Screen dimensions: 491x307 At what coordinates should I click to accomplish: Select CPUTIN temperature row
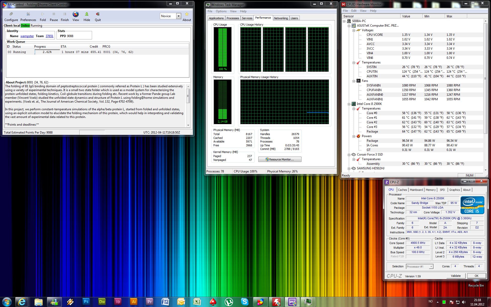point(413,72)
